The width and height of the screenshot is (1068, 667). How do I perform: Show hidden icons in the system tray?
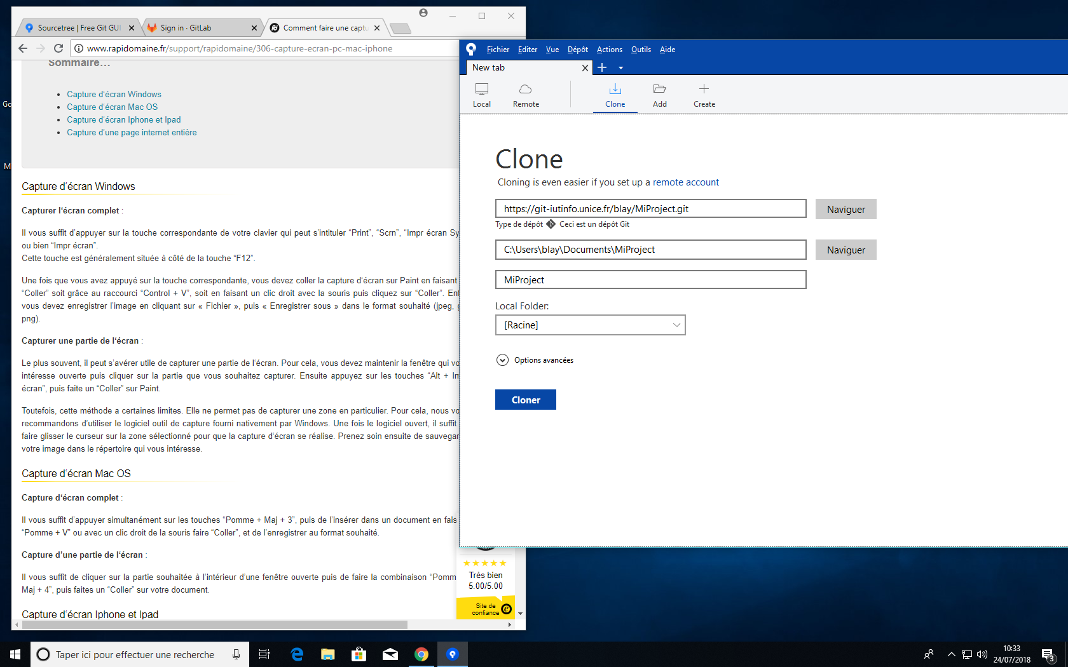click(952, 654)
